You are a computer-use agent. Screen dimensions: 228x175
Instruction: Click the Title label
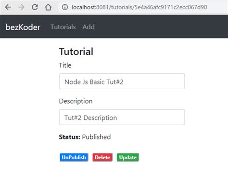tap(65, 65)
